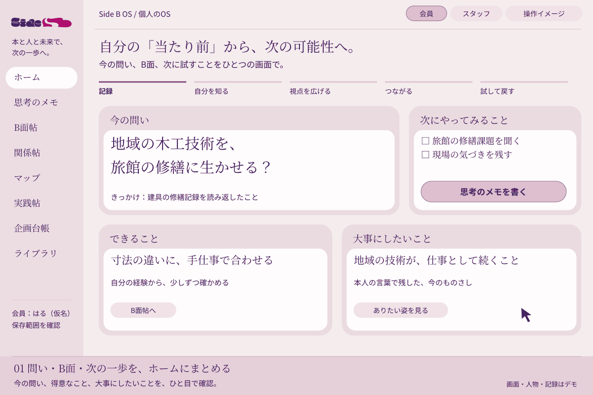Click the 大事にしたいこと card heading
Viewport: 593px width, 395px height.
tap(392, 238)
